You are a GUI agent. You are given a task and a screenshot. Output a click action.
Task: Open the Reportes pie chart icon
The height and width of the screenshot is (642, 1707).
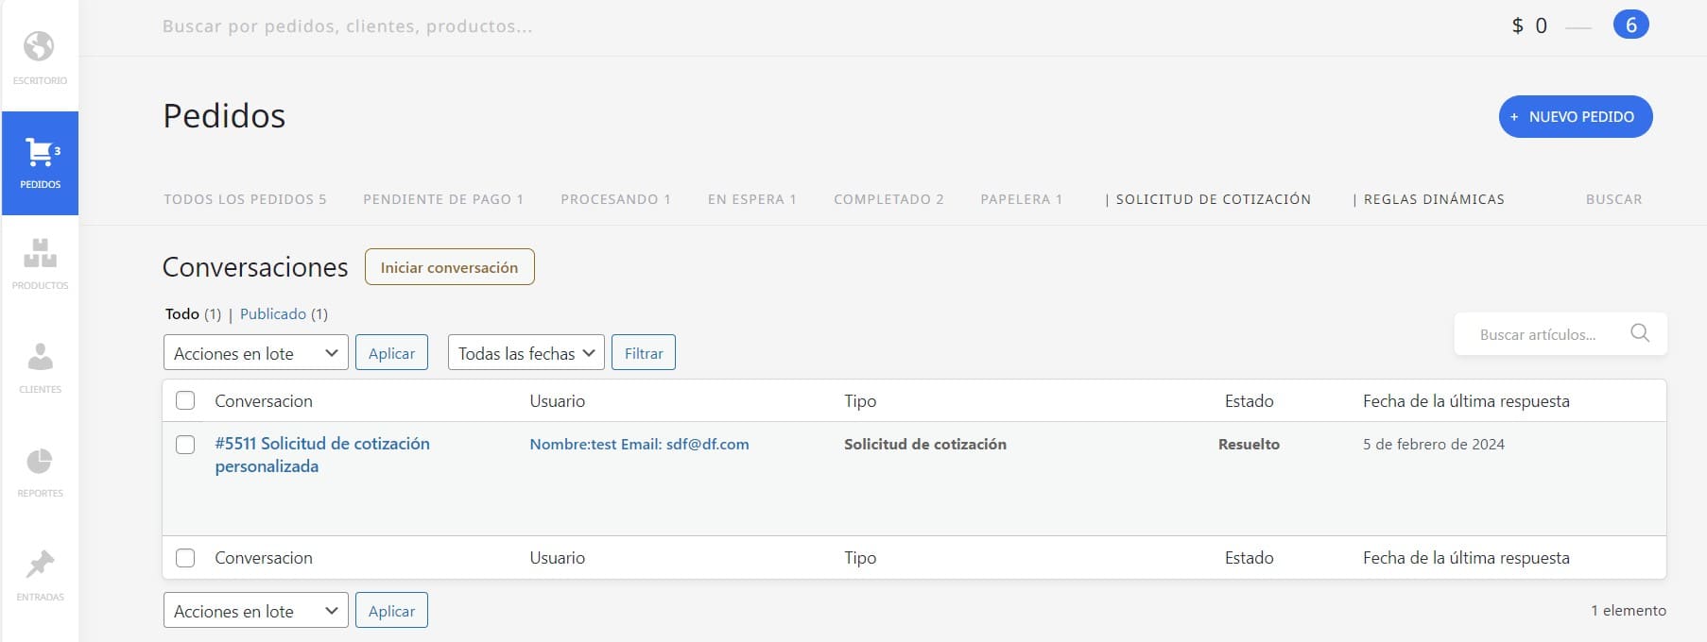(x=40, y=461)
